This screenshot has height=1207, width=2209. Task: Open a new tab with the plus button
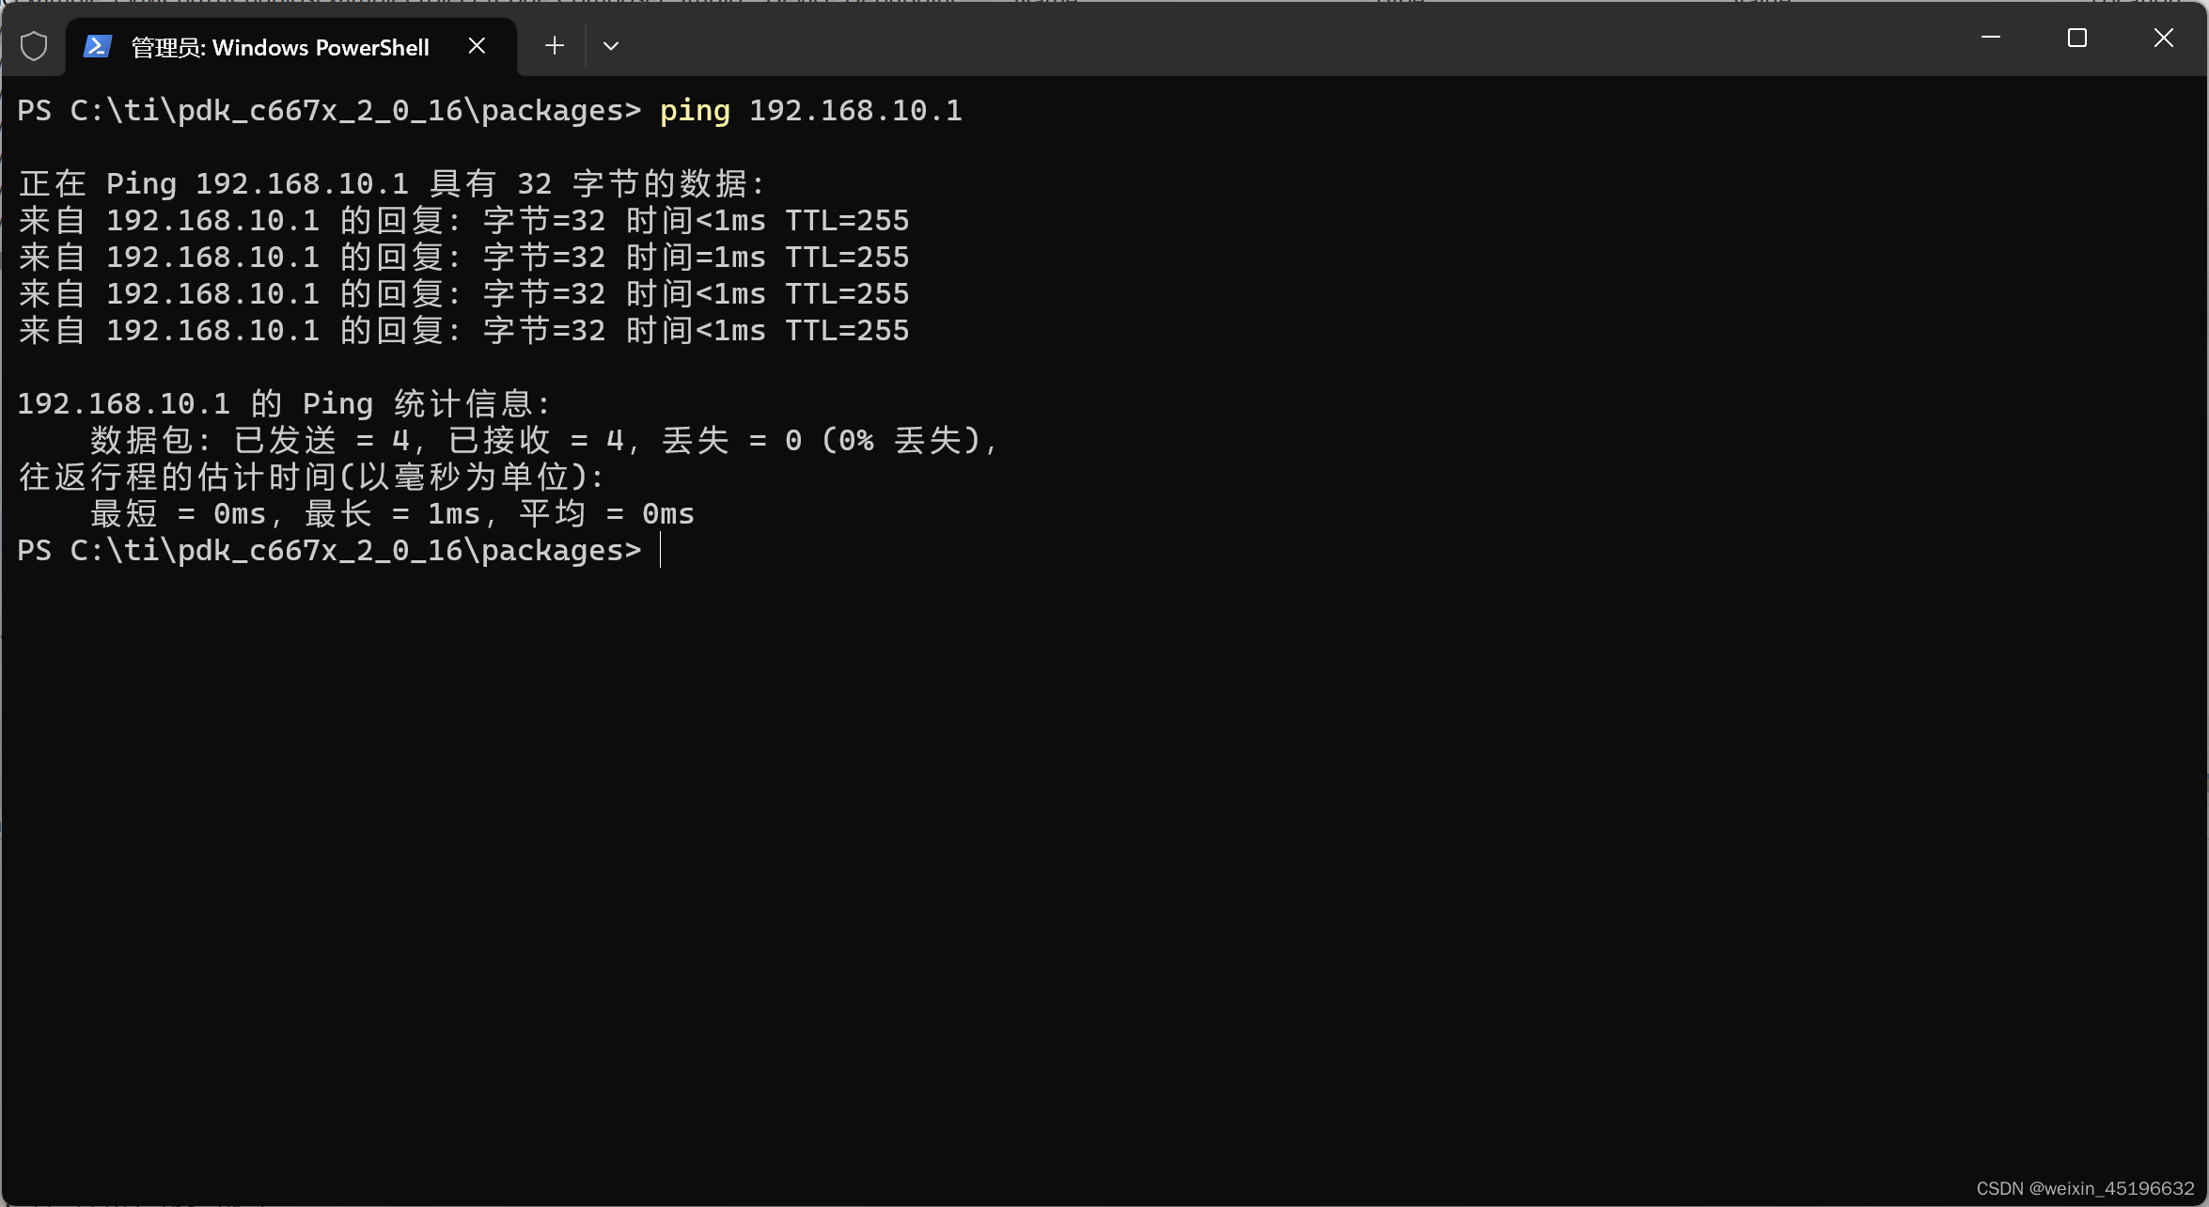point(555,46)
